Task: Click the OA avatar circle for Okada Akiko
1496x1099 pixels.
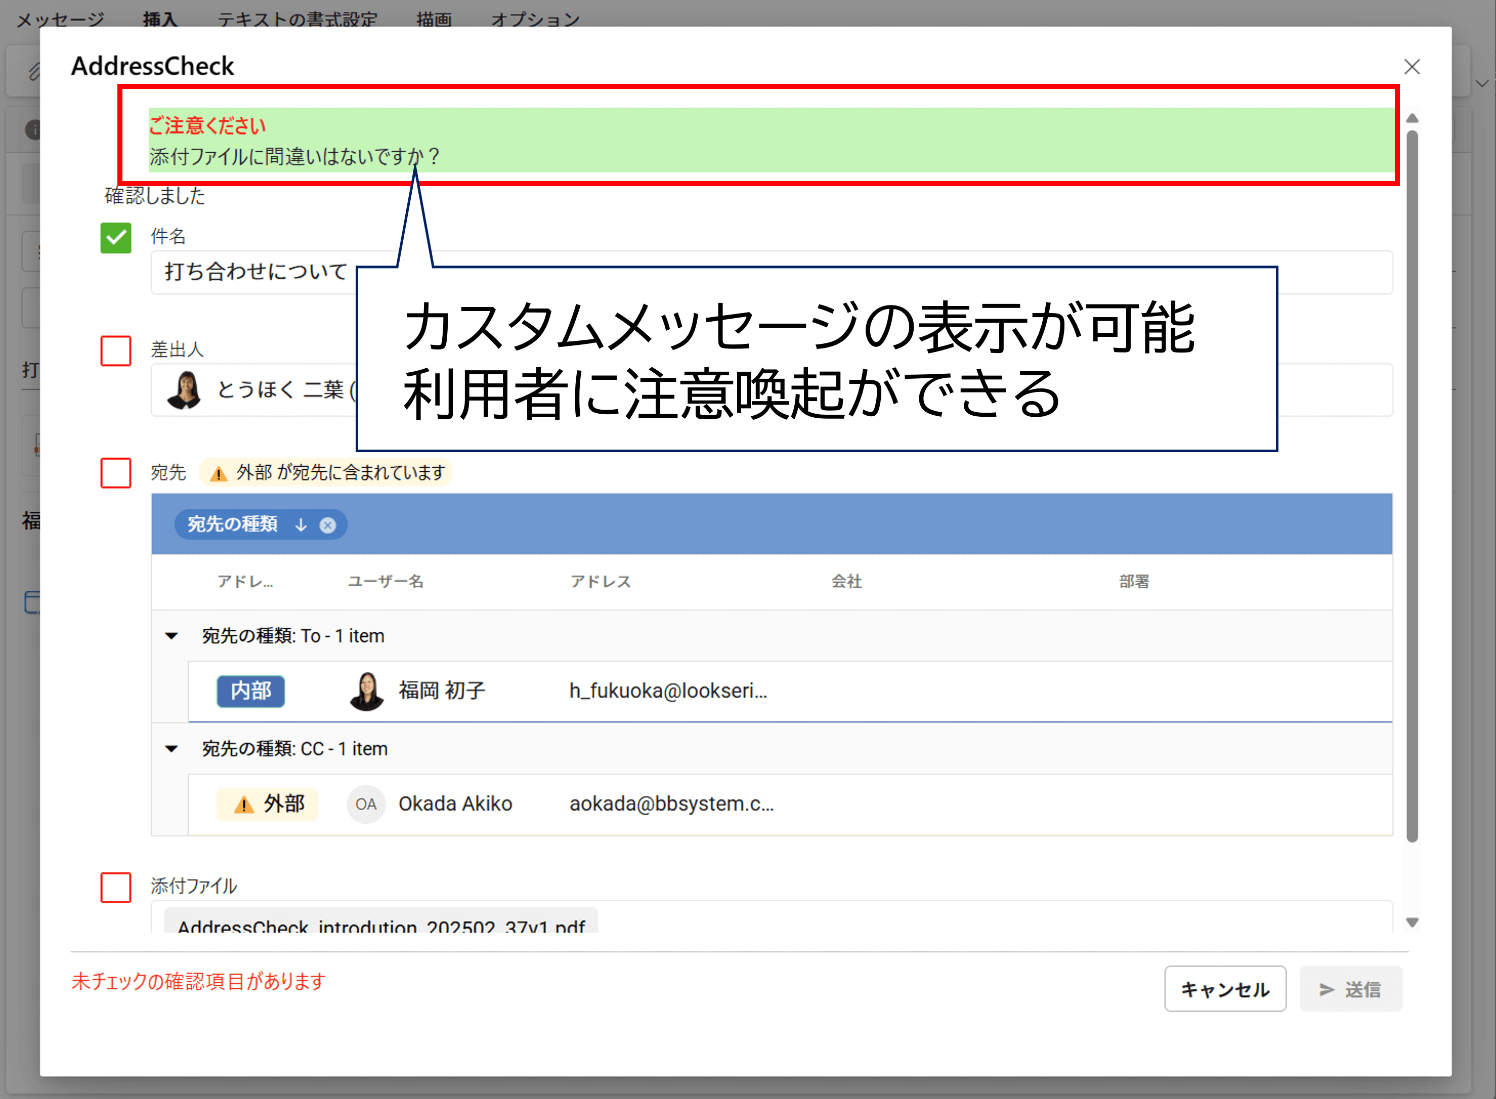Action: point(366,804)
